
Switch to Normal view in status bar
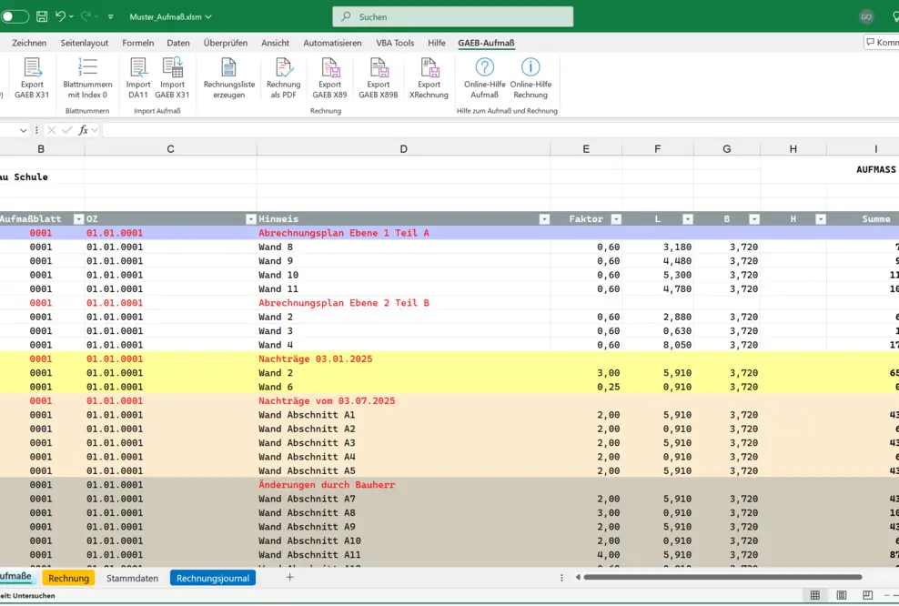click(814, 594)
